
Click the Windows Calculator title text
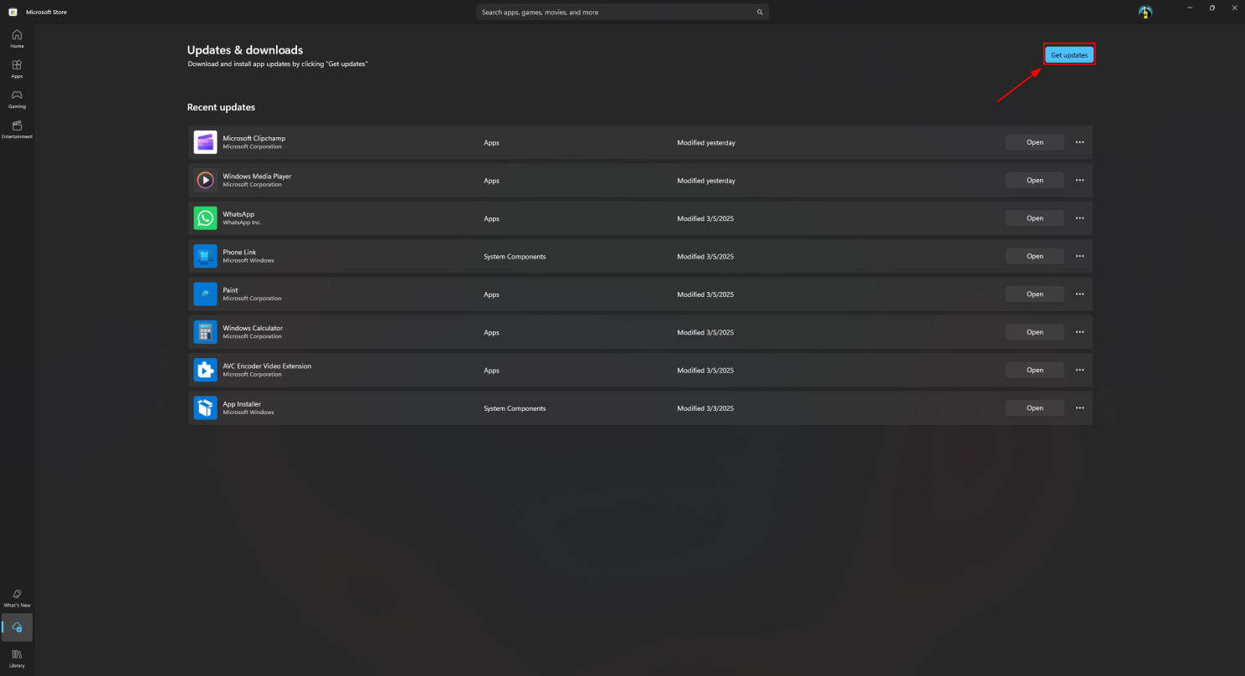(x=253, y=328)
